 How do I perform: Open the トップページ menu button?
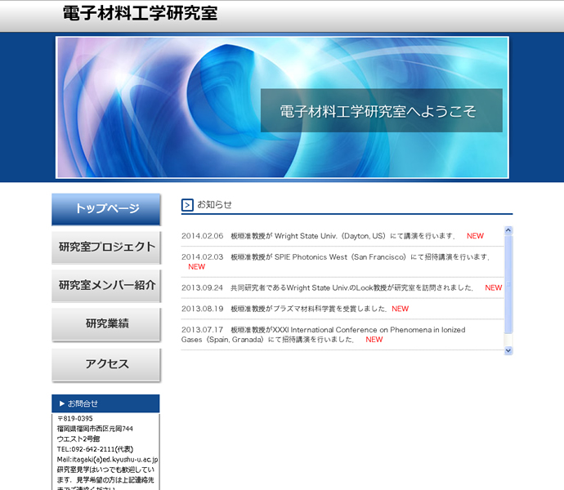point(106,209)
